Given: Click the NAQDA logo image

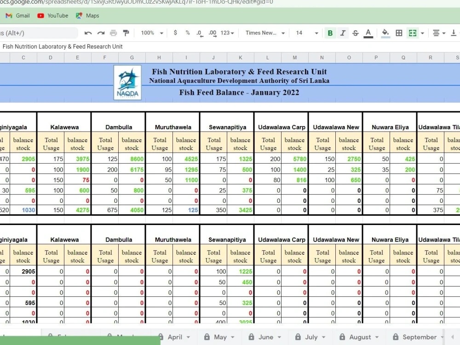Looking at the screenshot, I should (127, 82).
